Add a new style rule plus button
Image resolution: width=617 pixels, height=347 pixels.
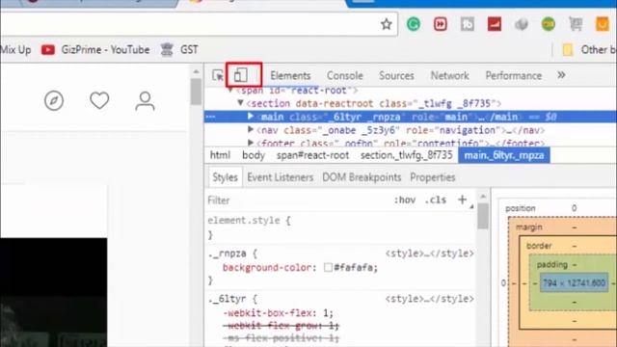[463, 200]
